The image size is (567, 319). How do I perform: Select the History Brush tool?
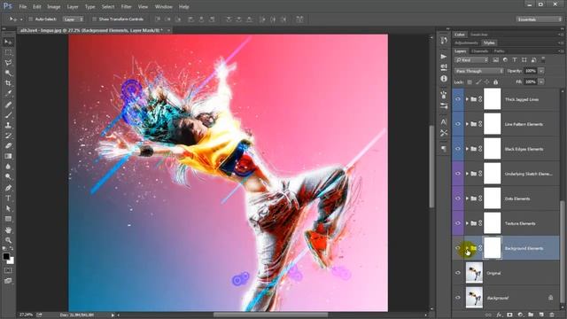pyautogui.click(x=8, y=136)
